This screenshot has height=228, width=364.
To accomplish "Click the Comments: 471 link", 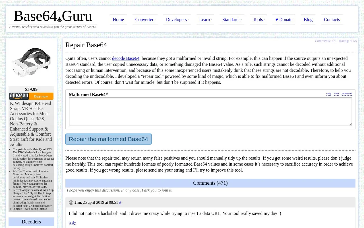I will [x=326, y=41].
